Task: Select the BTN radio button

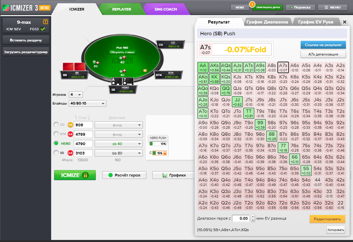Action: (x=56, y=134)
